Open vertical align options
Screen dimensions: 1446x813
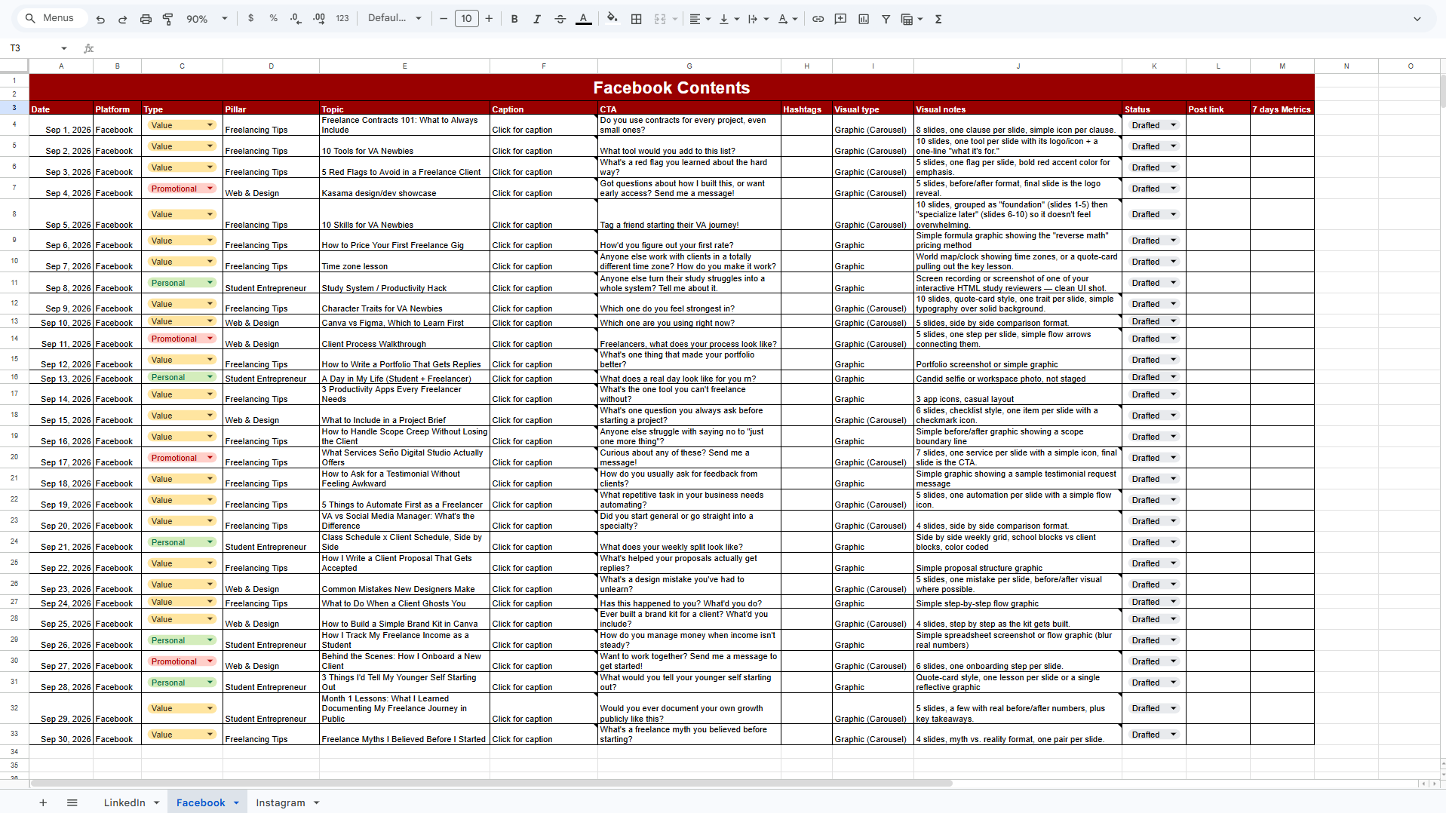[728, 19]
